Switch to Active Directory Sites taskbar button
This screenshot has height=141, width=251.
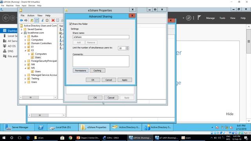(158, 127)
